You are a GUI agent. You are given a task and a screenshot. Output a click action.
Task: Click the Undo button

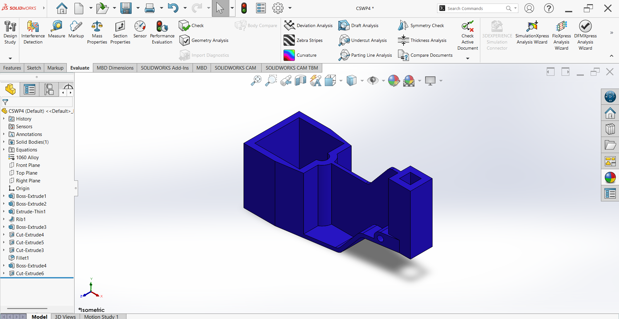(173, 8)
